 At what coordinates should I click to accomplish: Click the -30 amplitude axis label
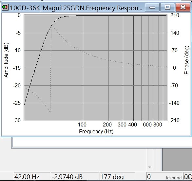17,120
